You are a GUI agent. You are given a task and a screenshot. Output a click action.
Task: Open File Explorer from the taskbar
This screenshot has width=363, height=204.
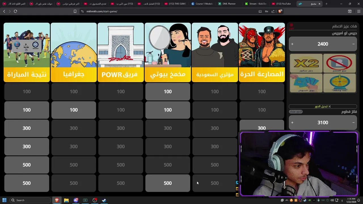coord(66,200)
